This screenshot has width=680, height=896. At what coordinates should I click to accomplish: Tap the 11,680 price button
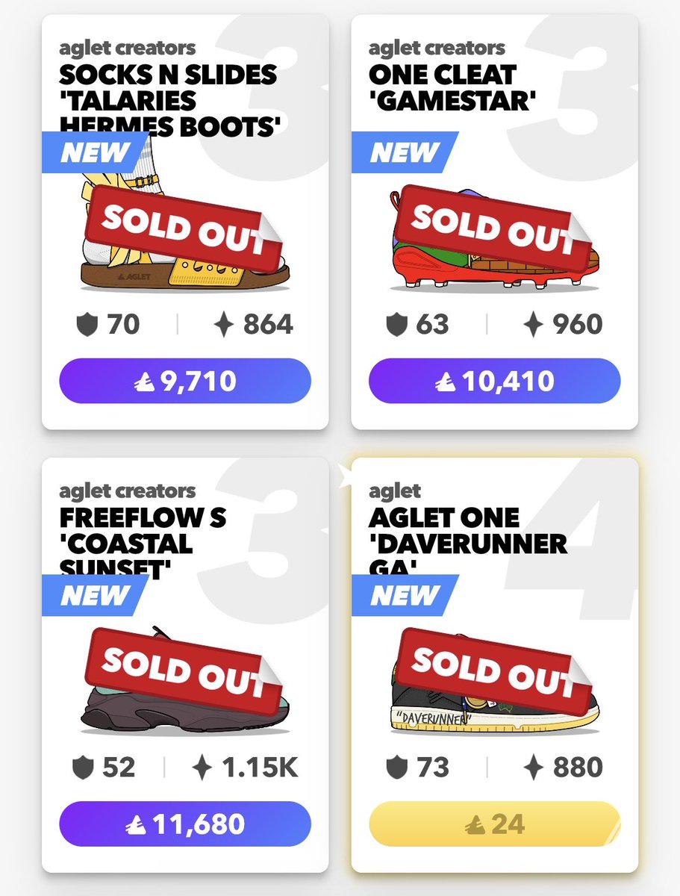click(185, 824)
